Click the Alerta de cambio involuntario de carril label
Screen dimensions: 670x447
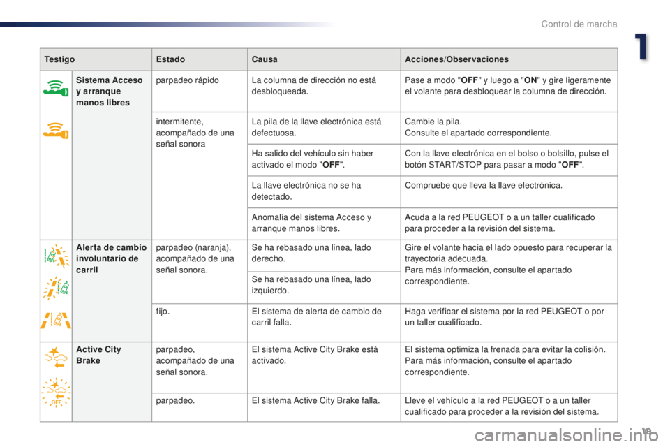[112, 258]
